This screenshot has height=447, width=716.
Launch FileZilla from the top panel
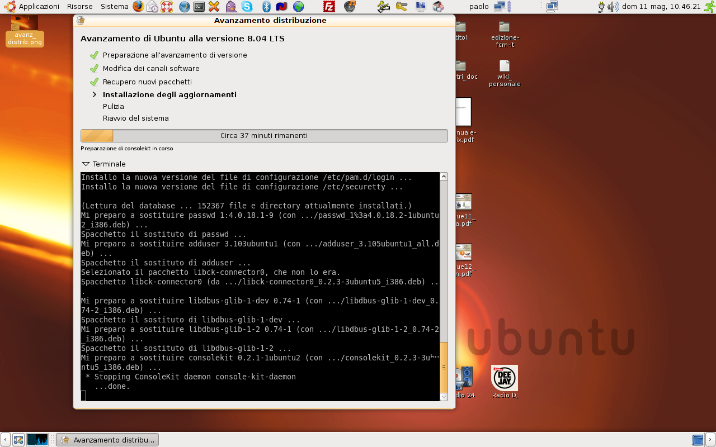coord(329,7)
